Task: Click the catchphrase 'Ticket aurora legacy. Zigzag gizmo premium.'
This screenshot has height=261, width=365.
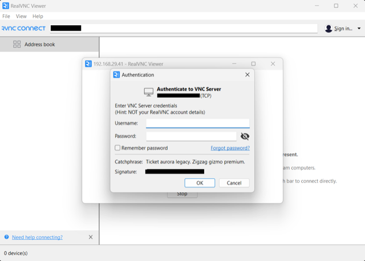Action: (195, 162)
